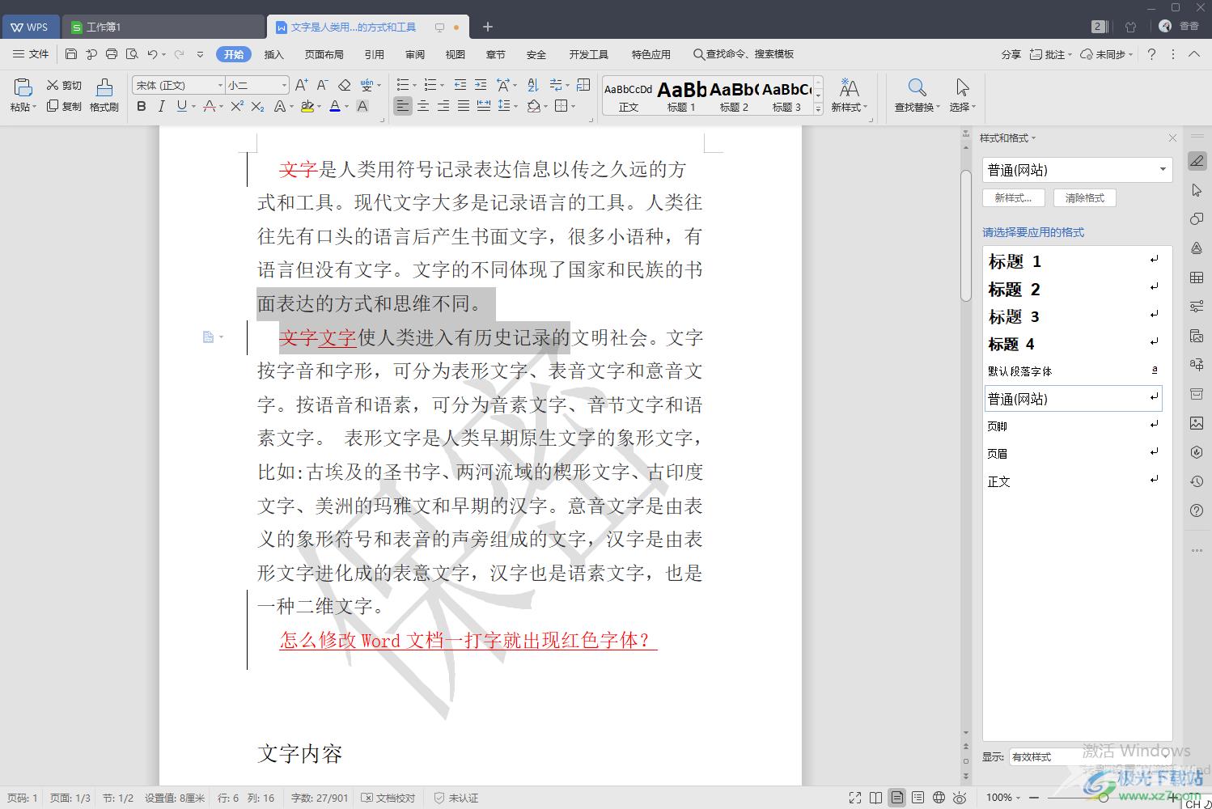Toggle underline formatting
This screenshot has height=809, width=1212.
(181, 106)
